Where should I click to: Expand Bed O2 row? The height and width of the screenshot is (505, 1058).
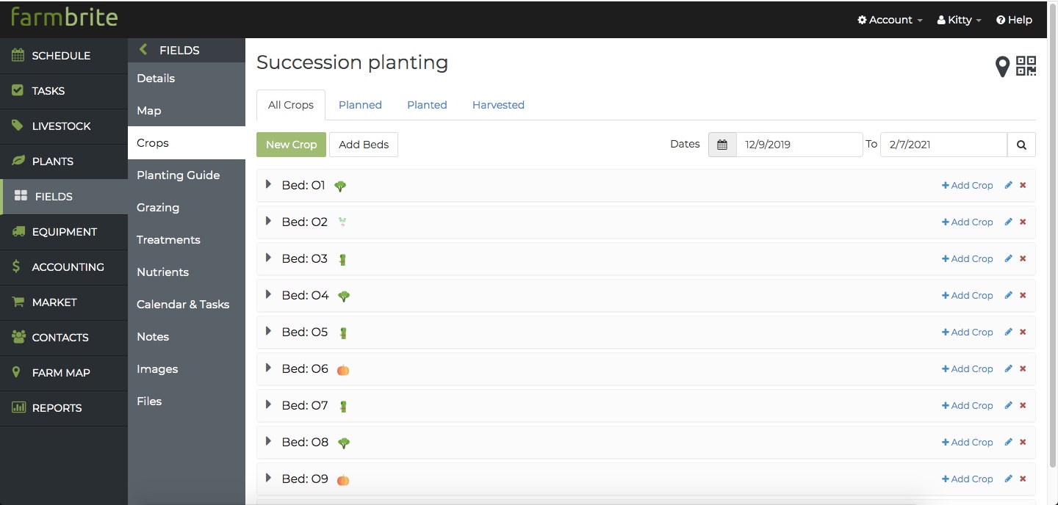tap(268, 222)
